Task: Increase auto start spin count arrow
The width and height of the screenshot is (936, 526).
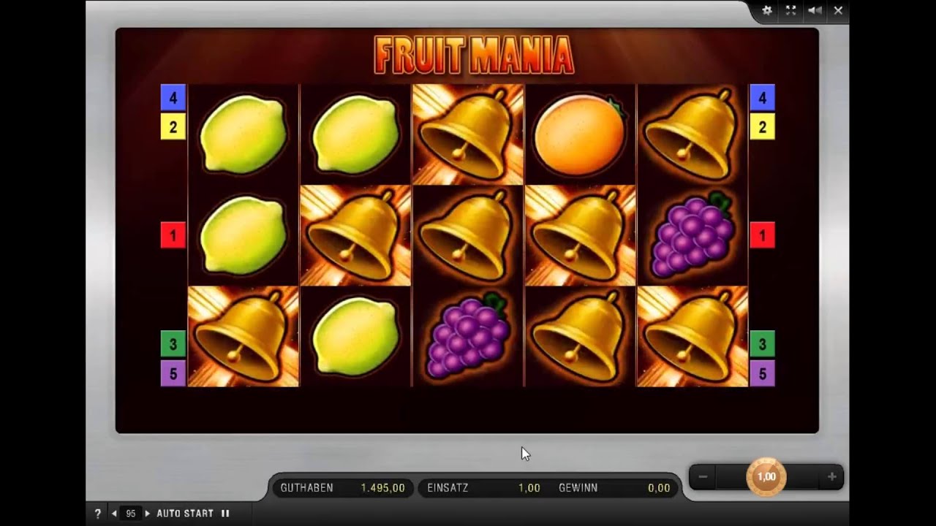Action: point(147,514)
